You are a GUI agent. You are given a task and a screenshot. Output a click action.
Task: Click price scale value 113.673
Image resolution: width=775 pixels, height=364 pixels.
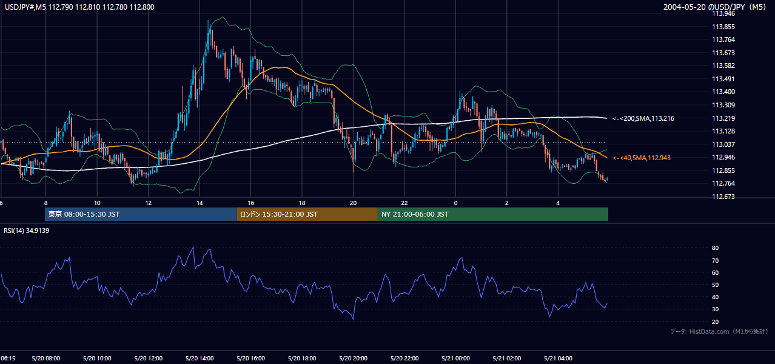coord(723,53)
